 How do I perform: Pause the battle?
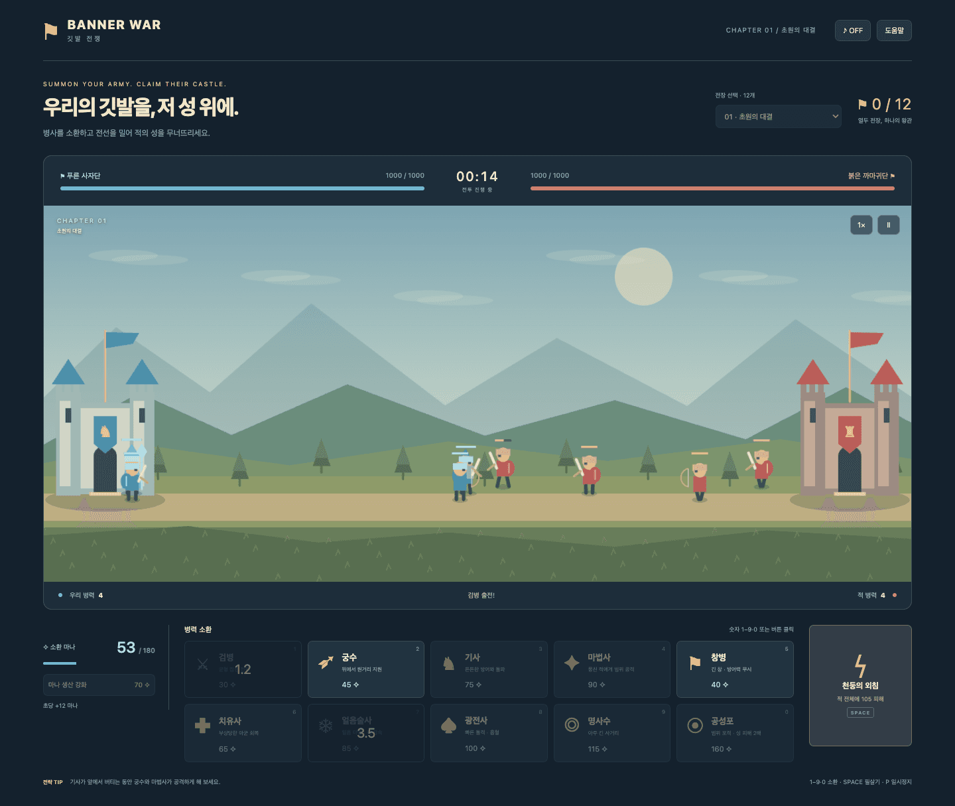pos(889,225)
